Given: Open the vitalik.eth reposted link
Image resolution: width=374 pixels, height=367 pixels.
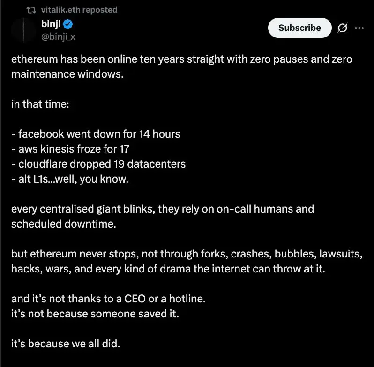Looking at the screenshot, I should (x=79, y=10).
